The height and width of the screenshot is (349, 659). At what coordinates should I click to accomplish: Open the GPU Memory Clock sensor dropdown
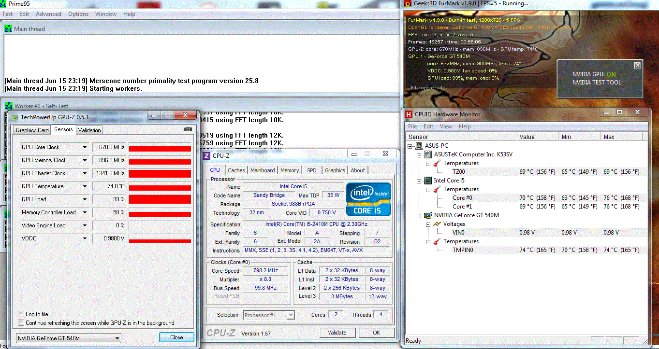(x=85, y=160)
